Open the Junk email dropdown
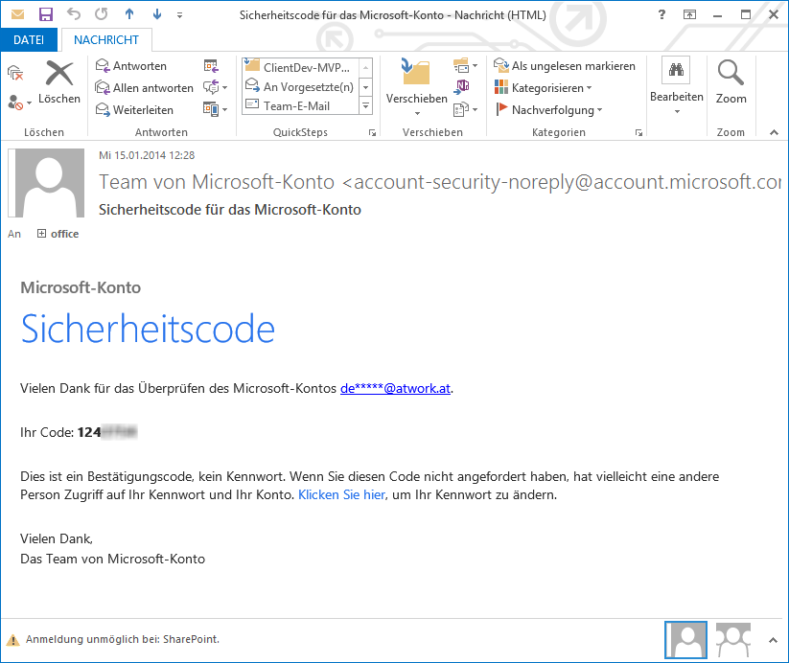The height and width of the screenshot is (663, 789). point(19,103)
